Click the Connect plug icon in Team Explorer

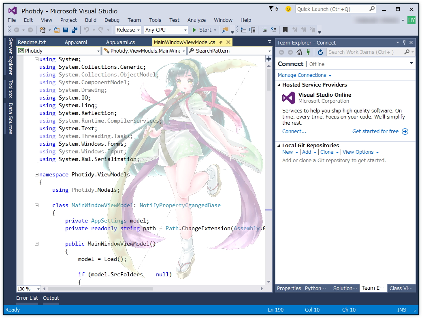point(308,52)
